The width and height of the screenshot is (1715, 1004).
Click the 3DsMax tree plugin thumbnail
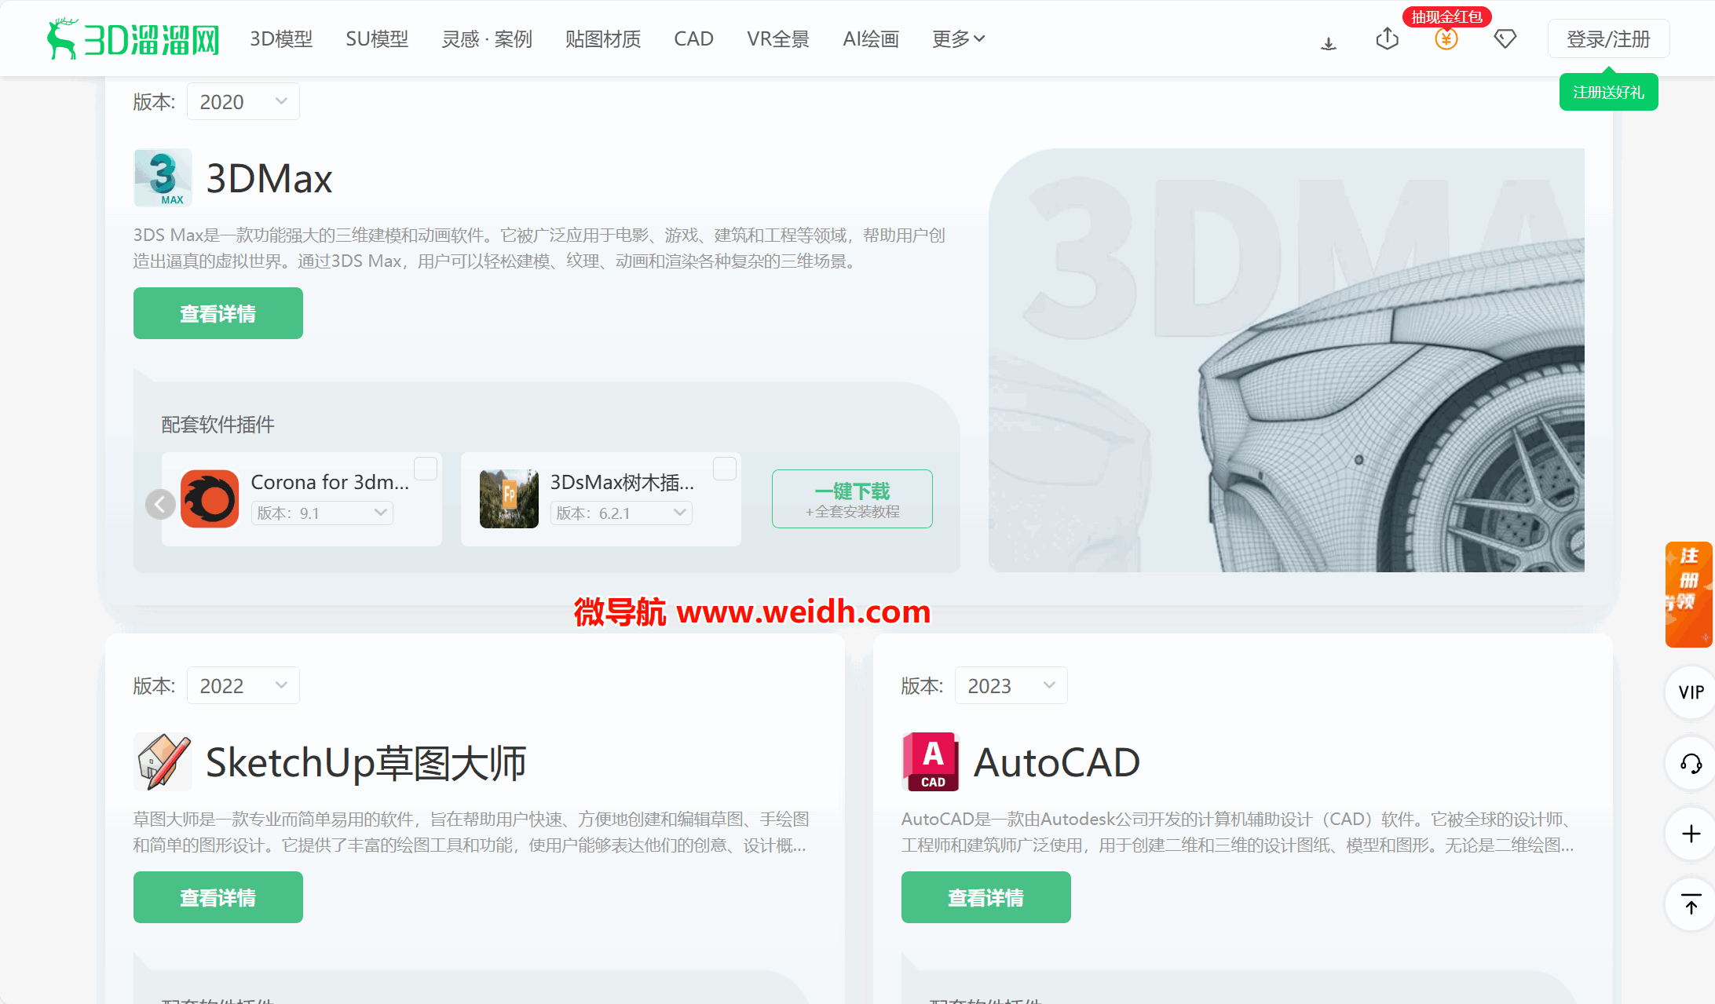tap(509, 498)
